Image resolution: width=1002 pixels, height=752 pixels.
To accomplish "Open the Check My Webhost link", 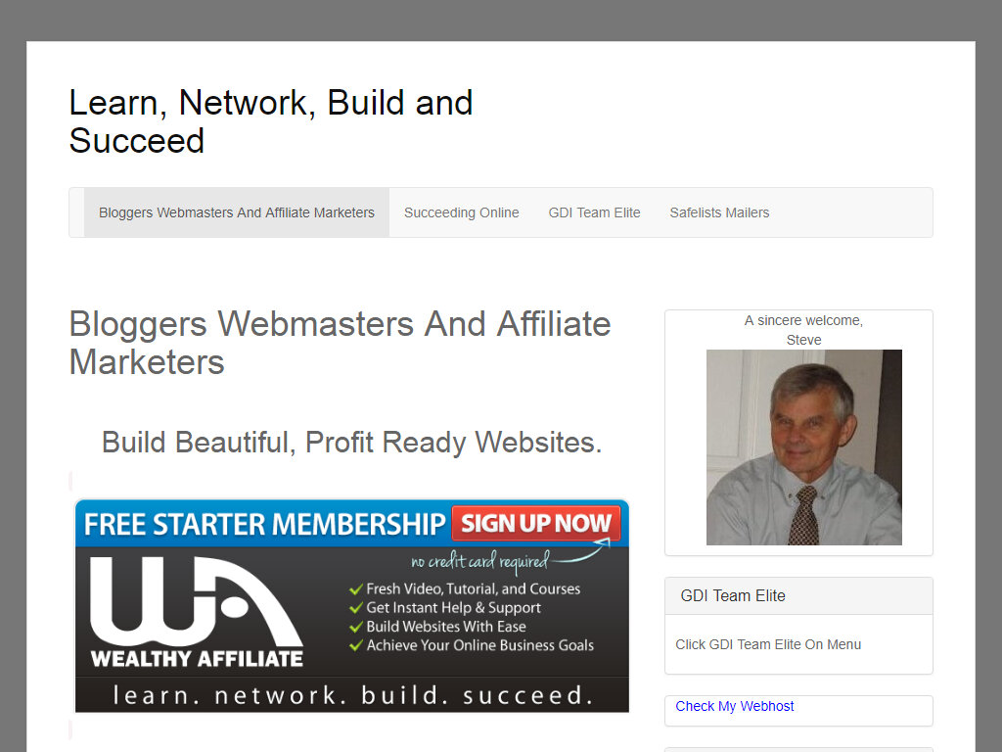I will (734, 706).
